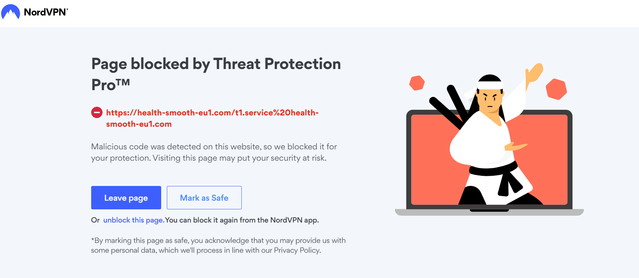Click the red blocked-site minus icon

[x=97, y=112]
